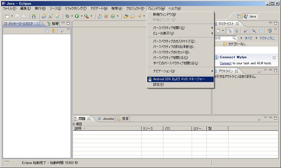Click Collapse All in Task List

(x=261, y=31)
